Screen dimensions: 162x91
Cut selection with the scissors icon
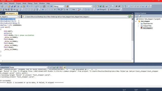point(18,6)
